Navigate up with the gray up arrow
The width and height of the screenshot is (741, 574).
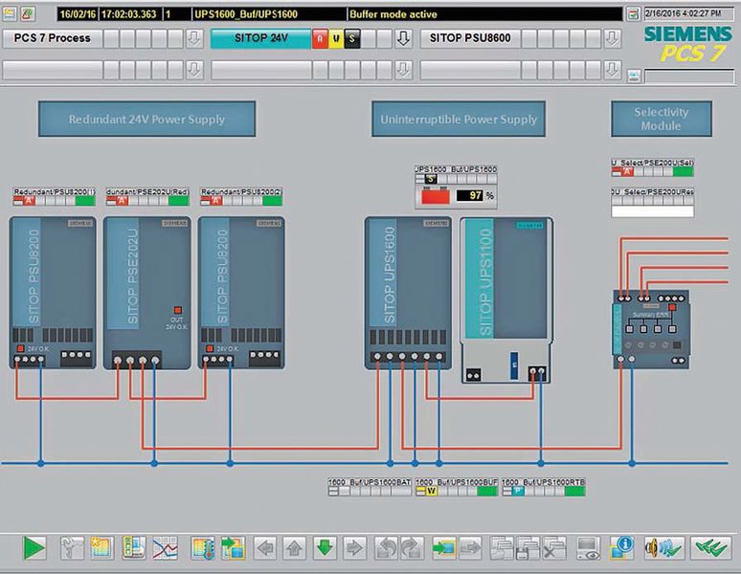click(x=295, y=548)
